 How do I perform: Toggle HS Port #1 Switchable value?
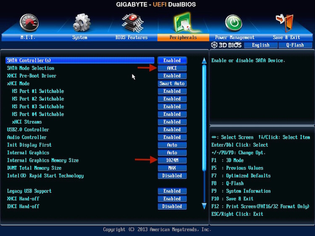(172, 91)
